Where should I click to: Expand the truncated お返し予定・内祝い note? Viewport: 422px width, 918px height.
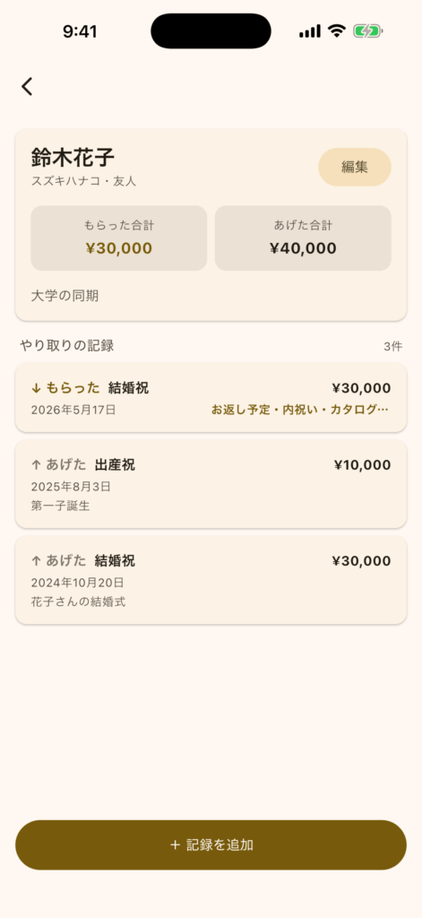299,410
